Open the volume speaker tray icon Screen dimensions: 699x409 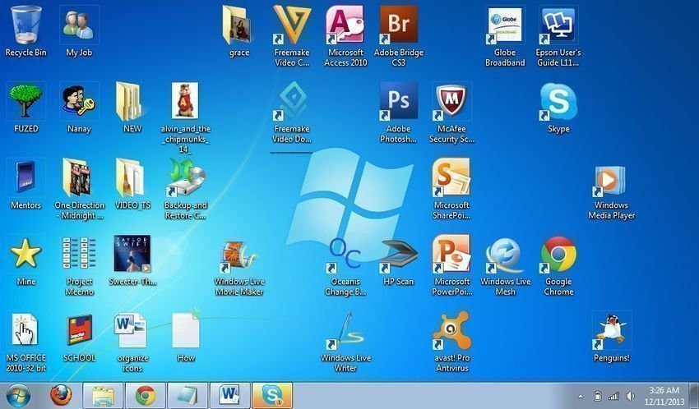pos(630,396)
